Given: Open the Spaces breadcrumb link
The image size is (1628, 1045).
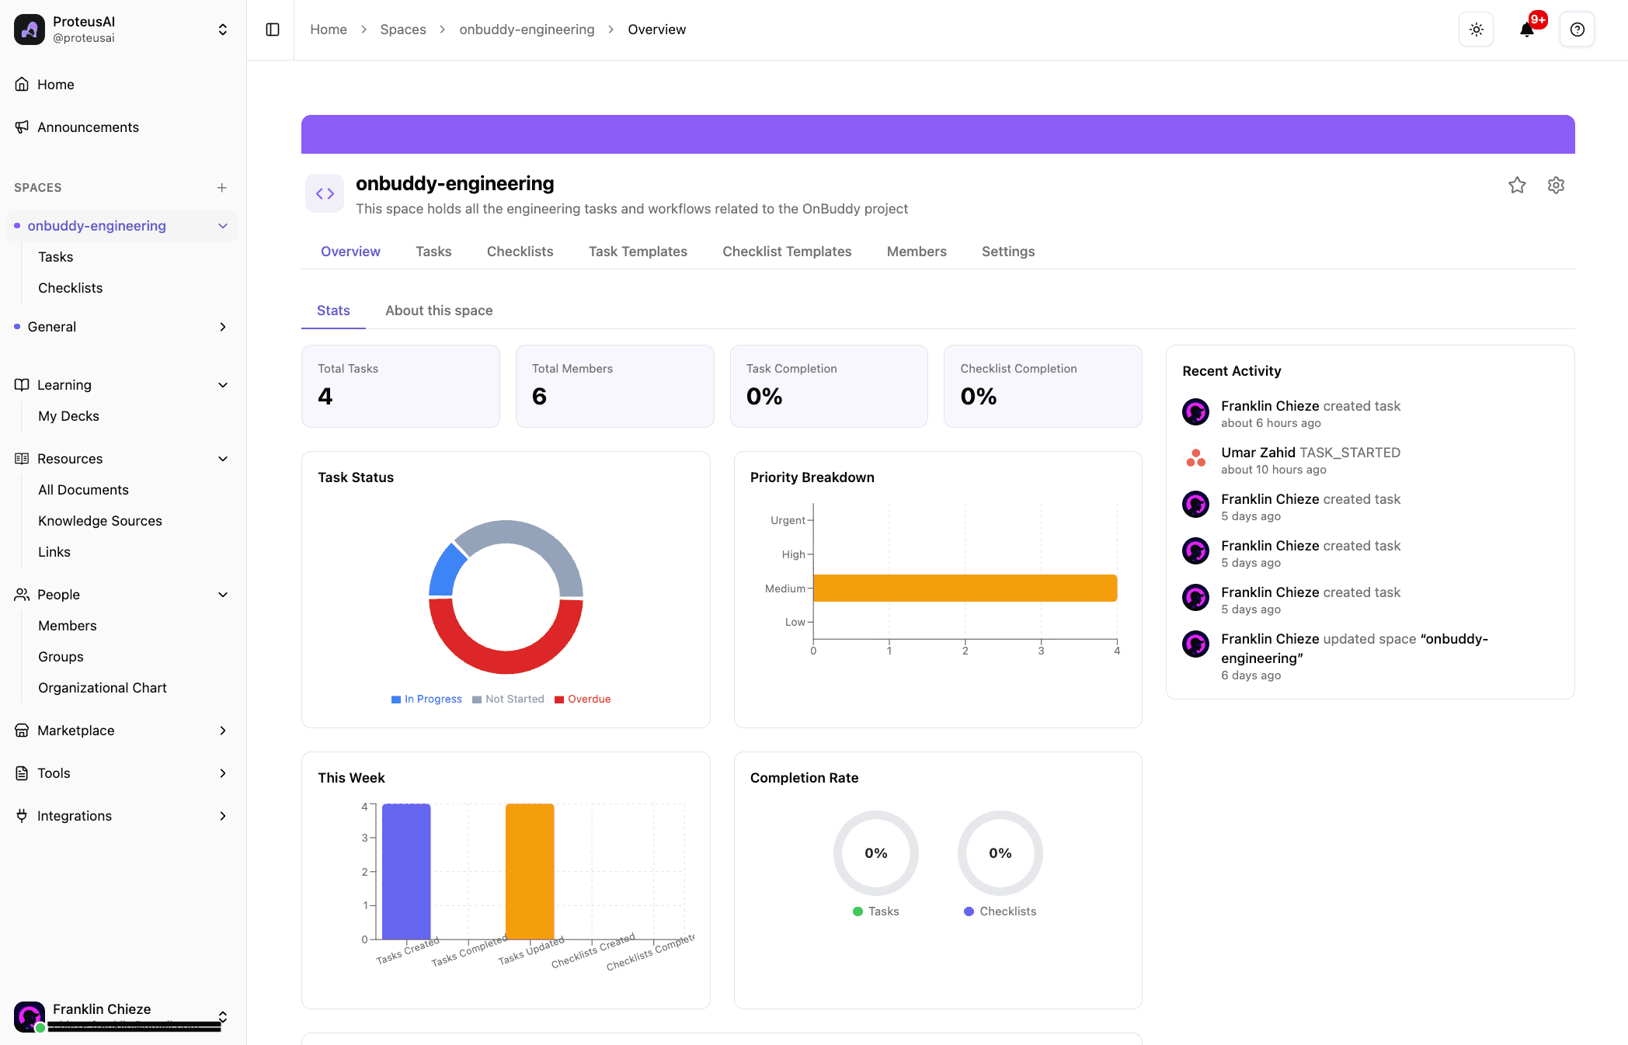Looking at the screenshot, I should tap(402, 30).
